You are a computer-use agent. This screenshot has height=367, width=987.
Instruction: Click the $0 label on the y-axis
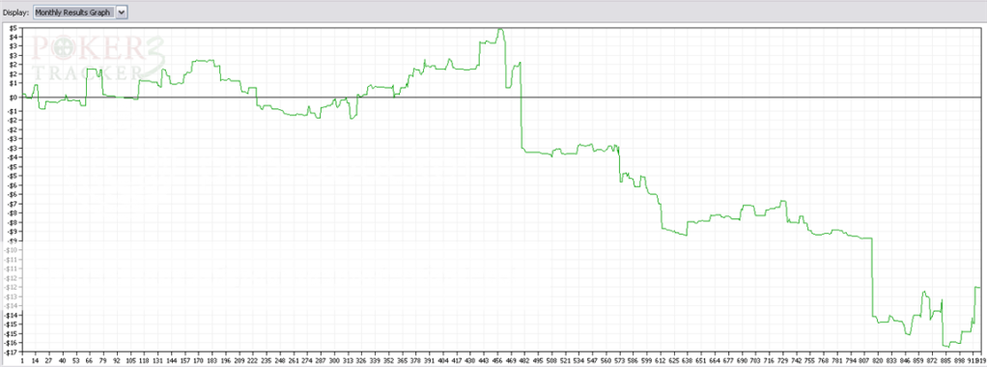pos(13,98)
